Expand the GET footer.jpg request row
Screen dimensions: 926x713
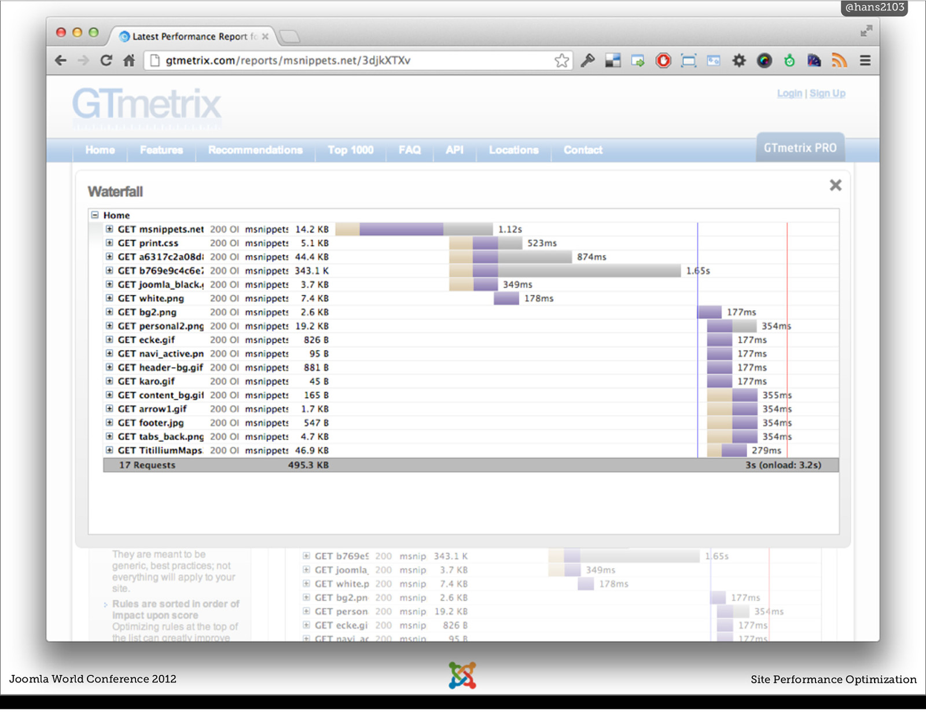[x=109, y=422]
